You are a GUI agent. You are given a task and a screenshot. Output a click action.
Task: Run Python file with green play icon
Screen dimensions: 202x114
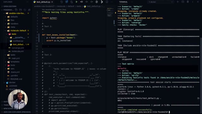click(x=76, y=2)
